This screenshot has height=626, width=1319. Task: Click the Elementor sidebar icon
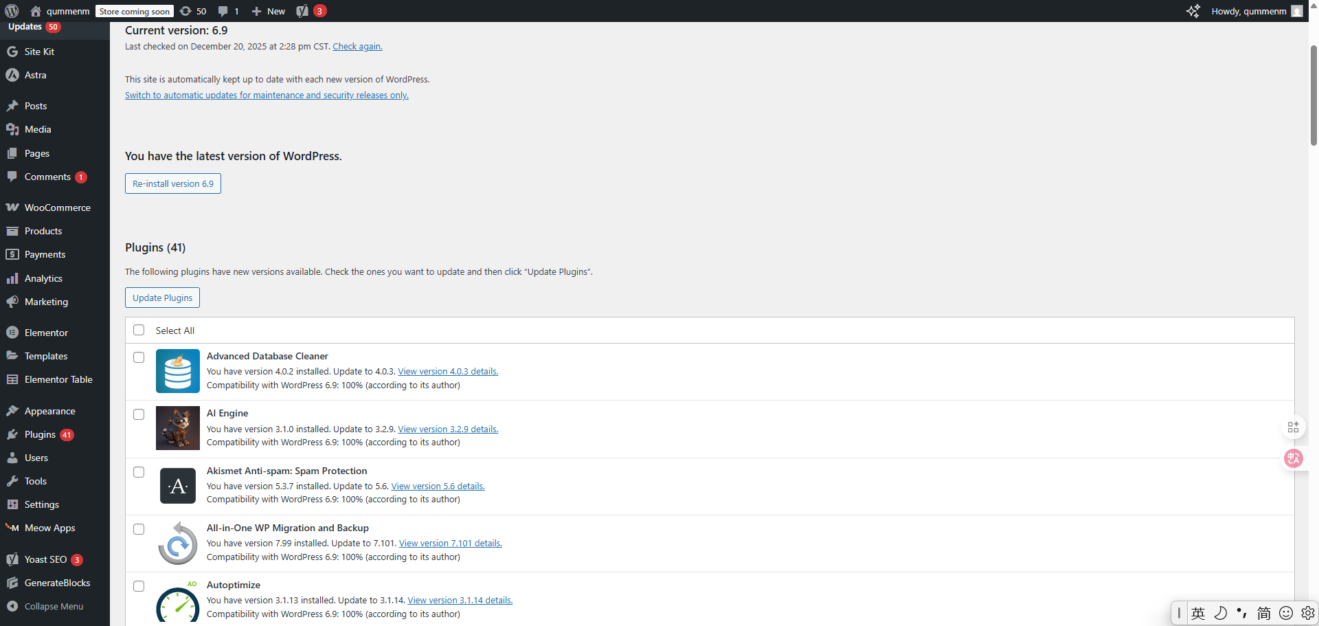coord(13,332)
